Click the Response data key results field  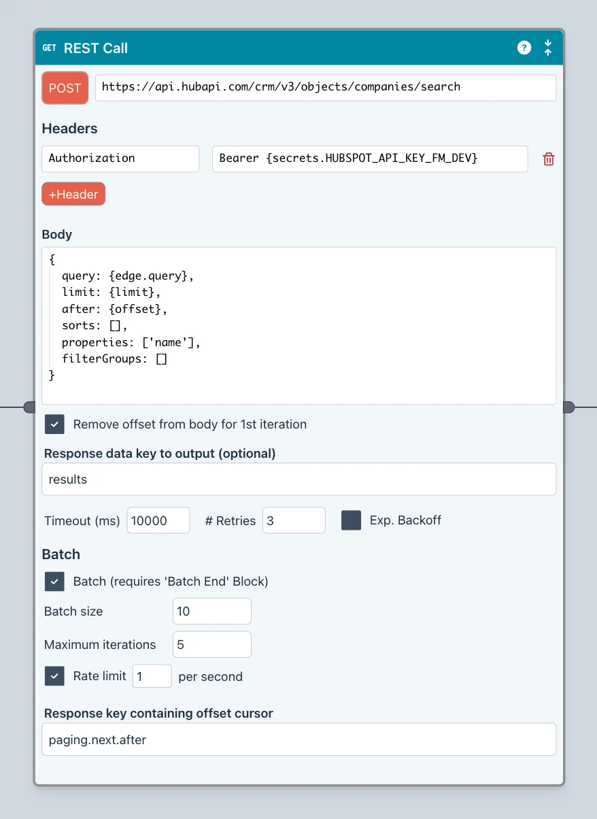298,480
